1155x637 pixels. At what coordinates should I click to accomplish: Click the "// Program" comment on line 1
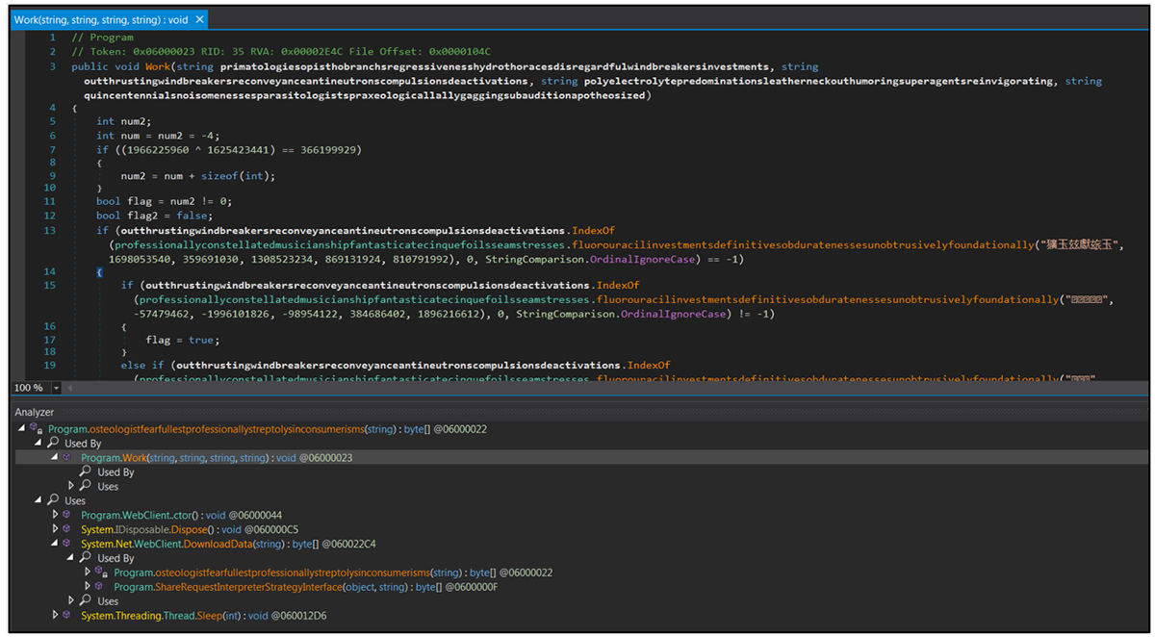[103, 38]
